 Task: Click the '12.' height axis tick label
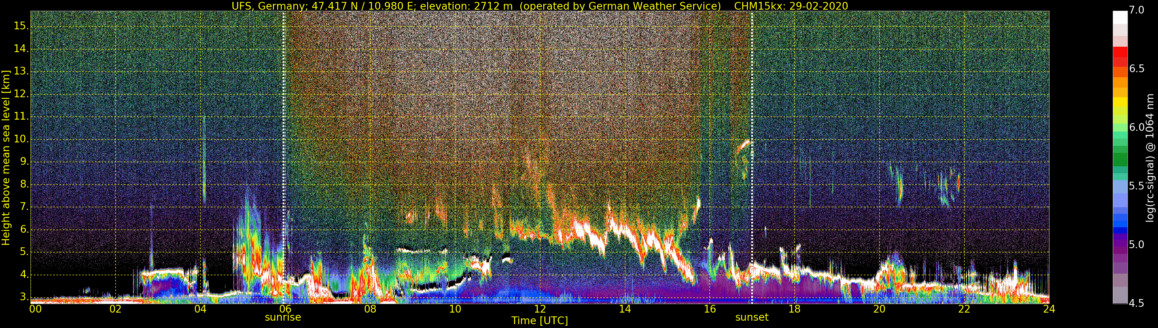click(x=21, y=94)
